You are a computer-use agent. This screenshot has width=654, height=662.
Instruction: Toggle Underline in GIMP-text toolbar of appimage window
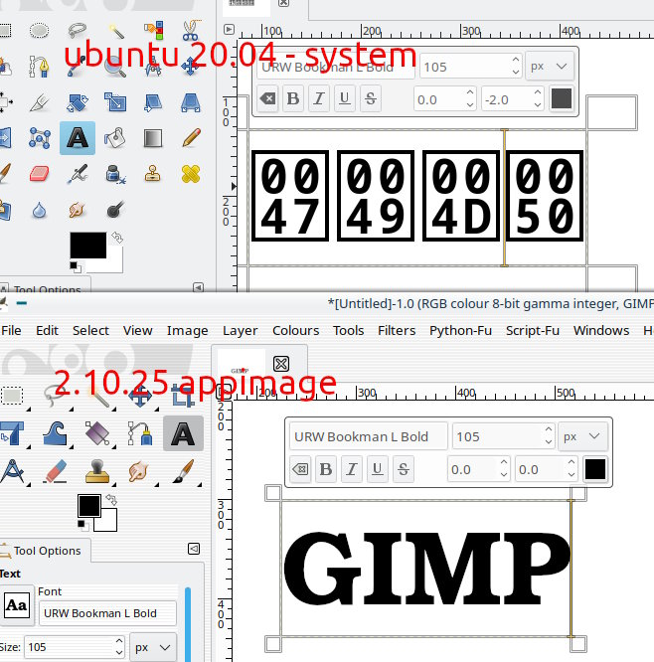tap(378, 469)
